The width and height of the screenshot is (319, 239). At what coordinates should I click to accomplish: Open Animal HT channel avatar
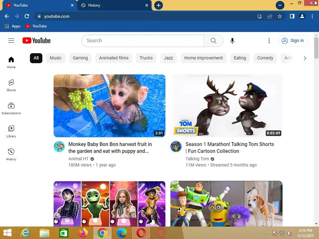[x=59, y=147]
